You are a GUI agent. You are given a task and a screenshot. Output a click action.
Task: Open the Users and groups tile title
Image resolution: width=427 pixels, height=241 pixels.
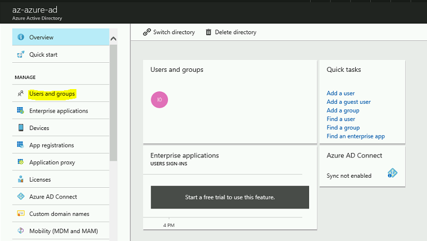tap(177, 69)
